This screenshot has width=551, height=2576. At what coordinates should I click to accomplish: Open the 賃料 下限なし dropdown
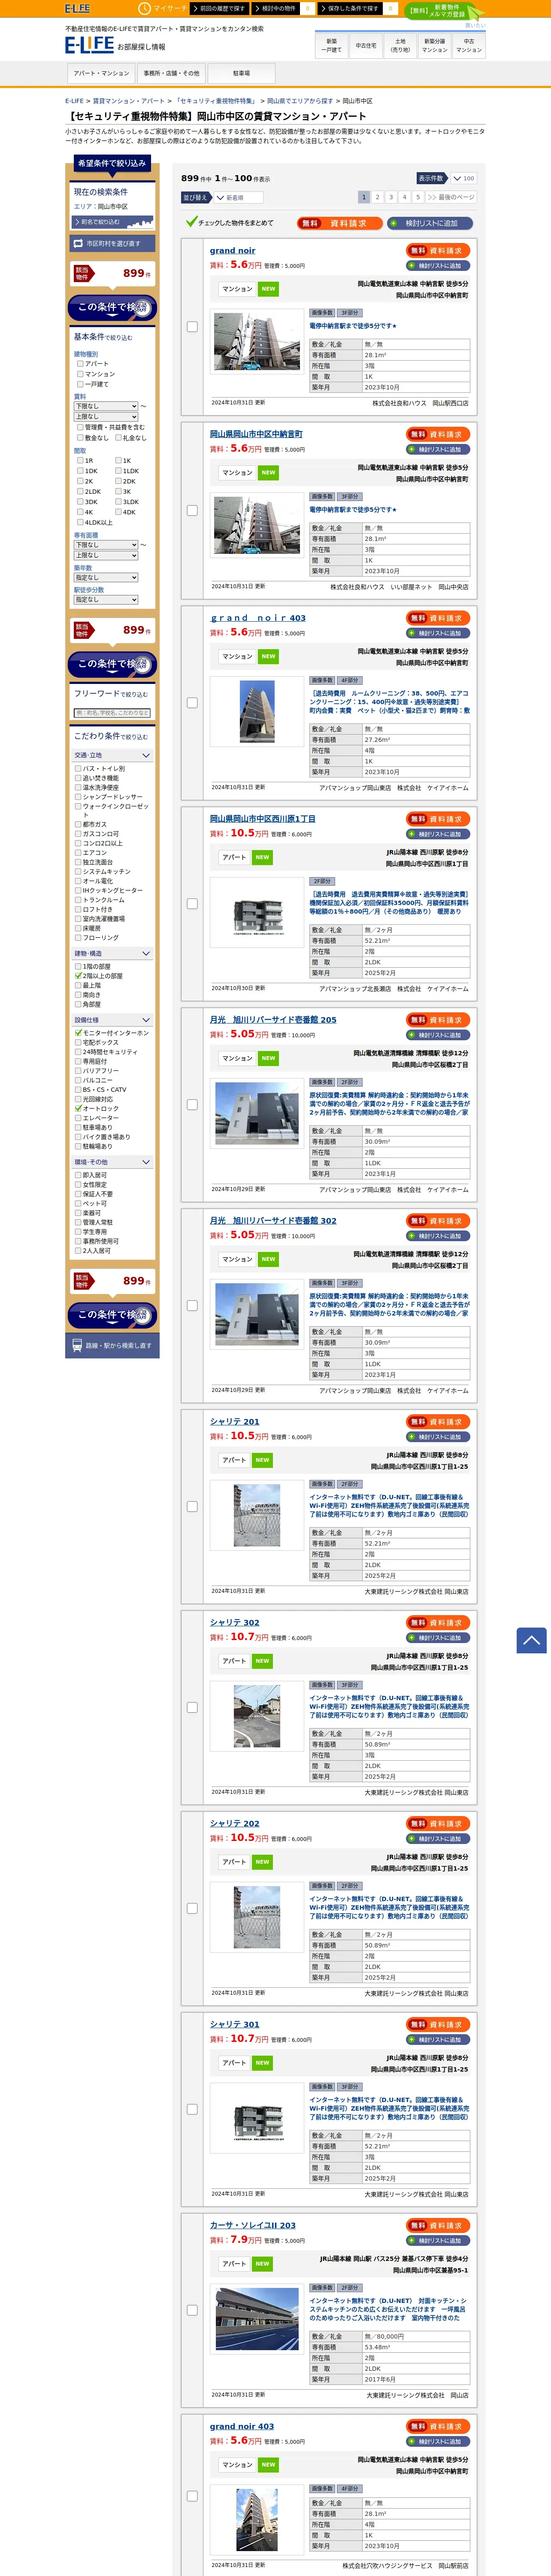[x=106, y=406]
